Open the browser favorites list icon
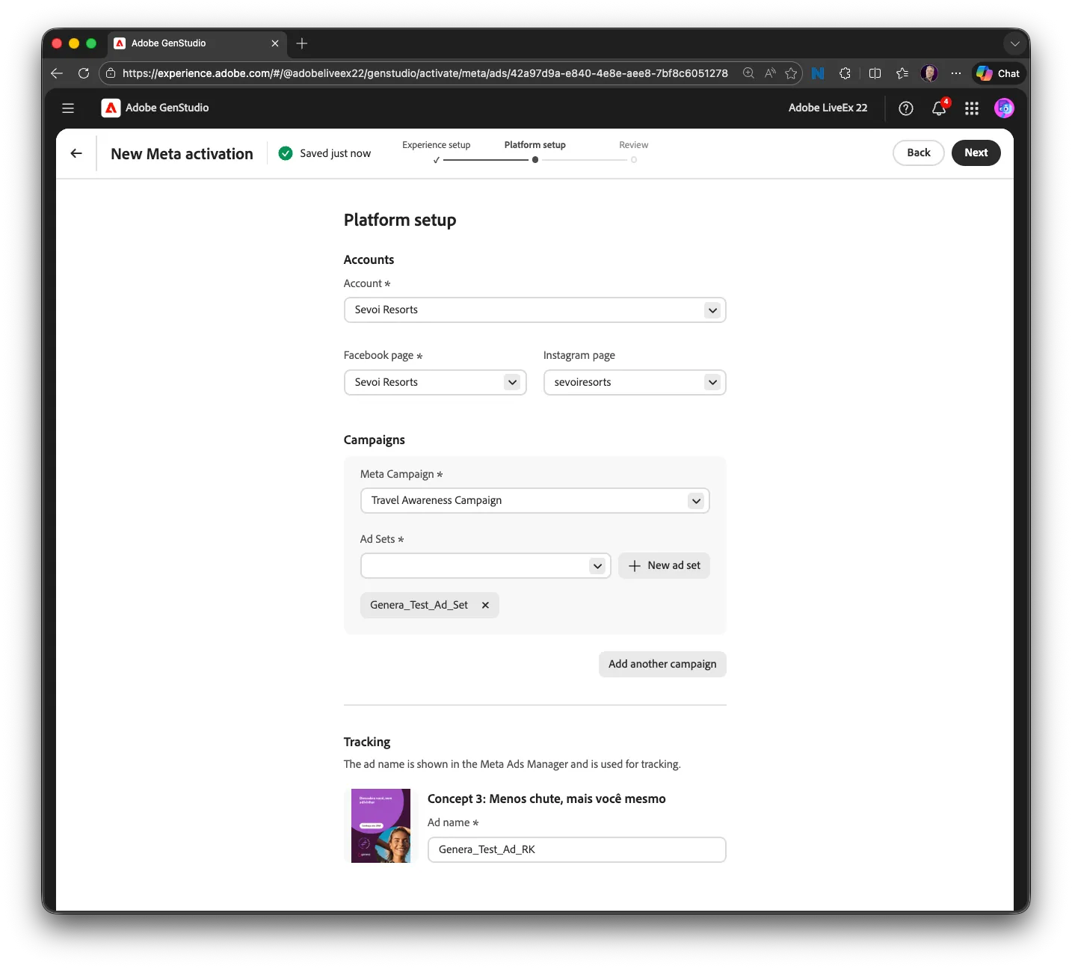The height and width of the screenshot is (969, 1072). coord(902,73)
